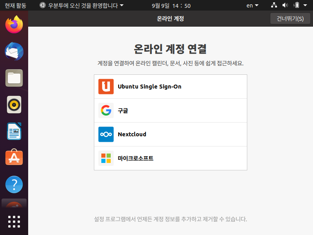
Task: Open system menu dropdown arrow
Action: tap(305, 5)
